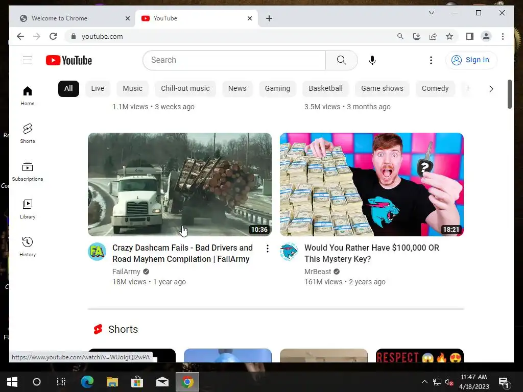Open Mail app from taskbar
Screen dimensions: 523x392
coord(162,382)
